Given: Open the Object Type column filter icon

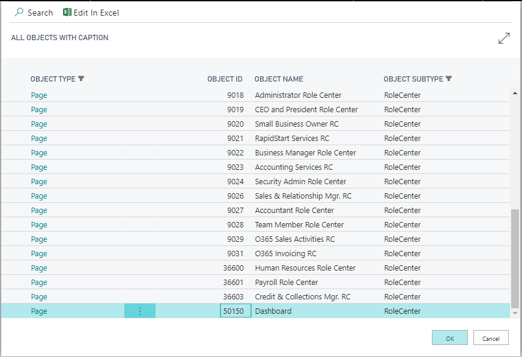Looking at the screenshot, I should coord(81,79).
